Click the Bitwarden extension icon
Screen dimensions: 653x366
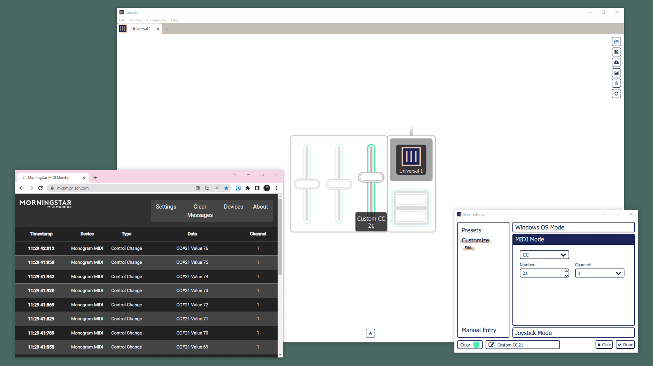(238, 188)
